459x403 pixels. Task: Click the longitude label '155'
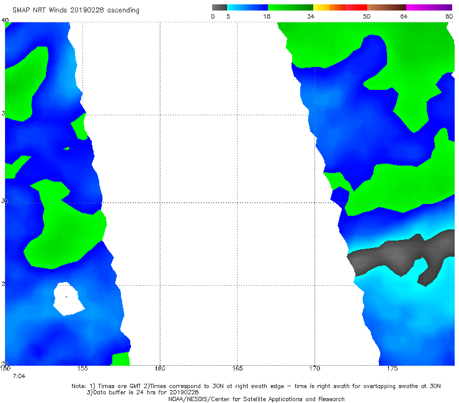coord(82,368)
